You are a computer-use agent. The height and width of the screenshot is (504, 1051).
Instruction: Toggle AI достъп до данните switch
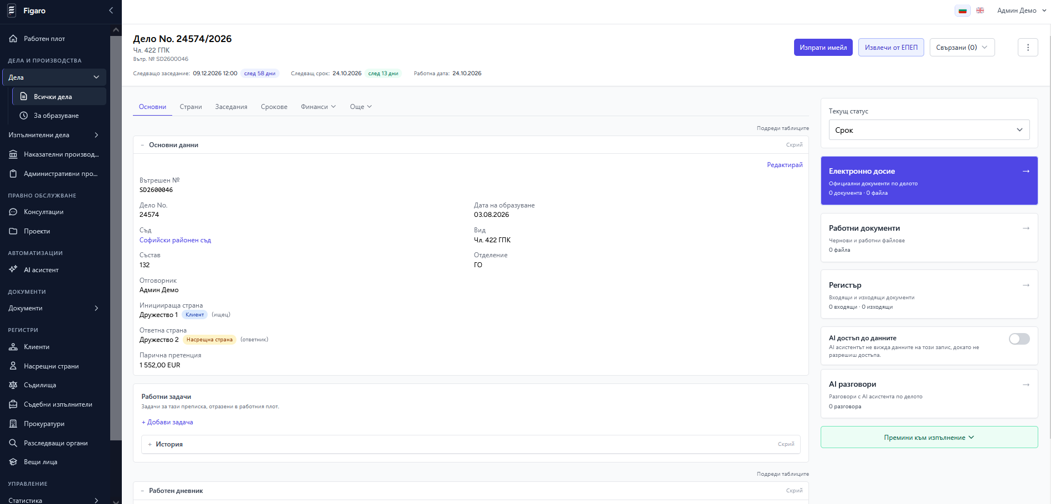(x=1019, y=339)
